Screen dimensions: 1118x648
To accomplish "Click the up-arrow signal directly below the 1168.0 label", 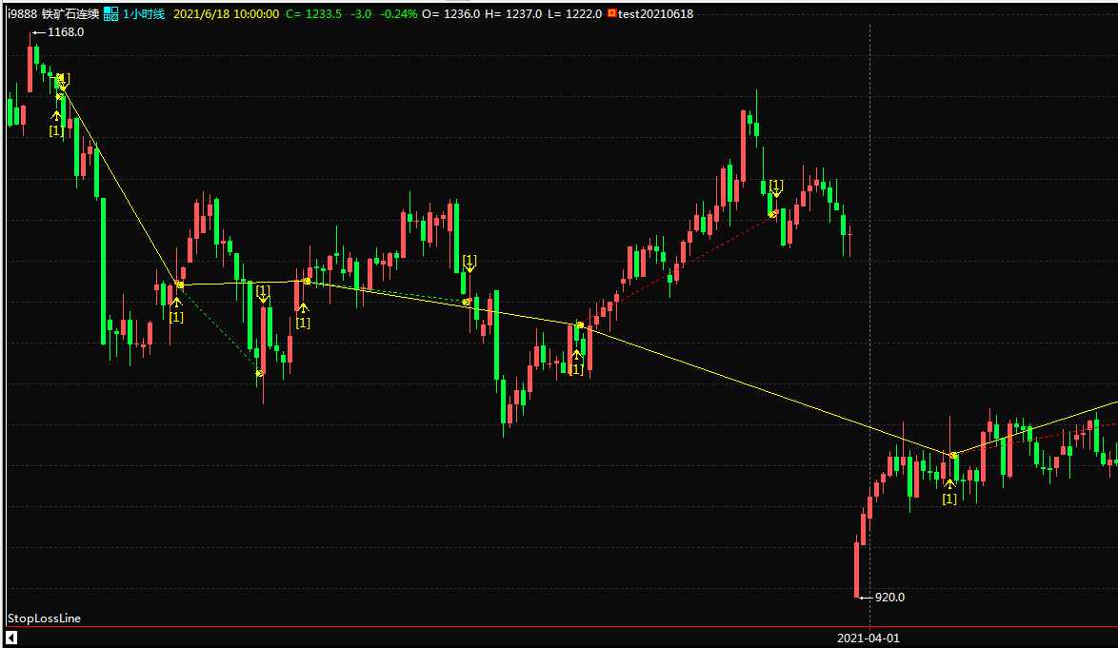I will tap(56, 117).
